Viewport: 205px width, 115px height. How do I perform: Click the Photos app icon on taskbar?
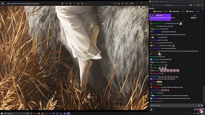[x=68, y=113]
